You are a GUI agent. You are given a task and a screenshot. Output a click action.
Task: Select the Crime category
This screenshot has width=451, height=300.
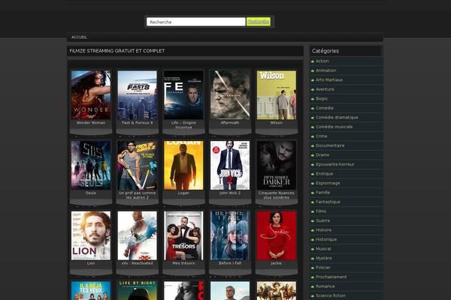pyautogui.click(x=322, y=136)
